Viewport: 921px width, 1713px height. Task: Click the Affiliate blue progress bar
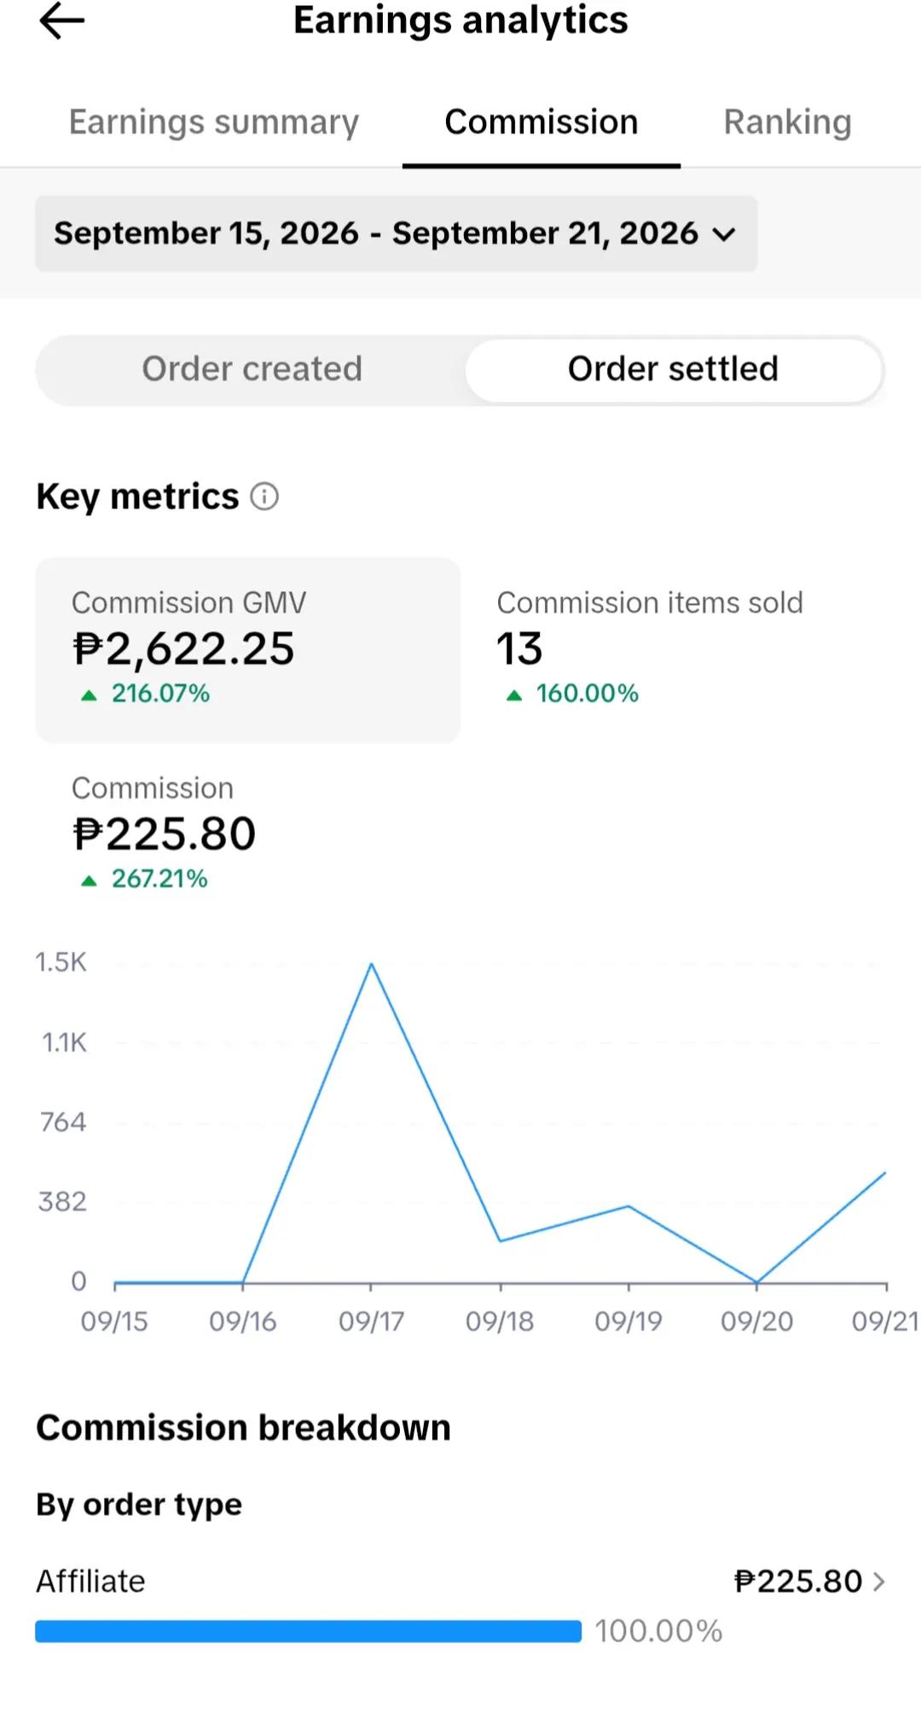coord(308,1631)
